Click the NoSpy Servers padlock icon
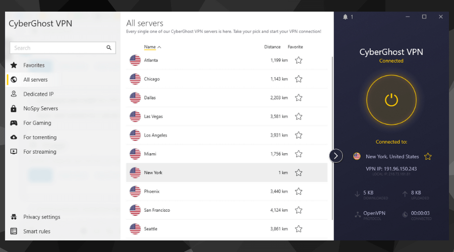This screenshot has width=454, height=252. point(14,108)
